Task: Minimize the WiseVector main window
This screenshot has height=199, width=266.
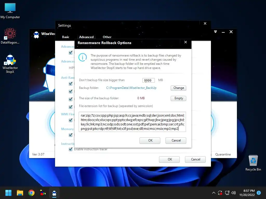Action: coord(223,32)
